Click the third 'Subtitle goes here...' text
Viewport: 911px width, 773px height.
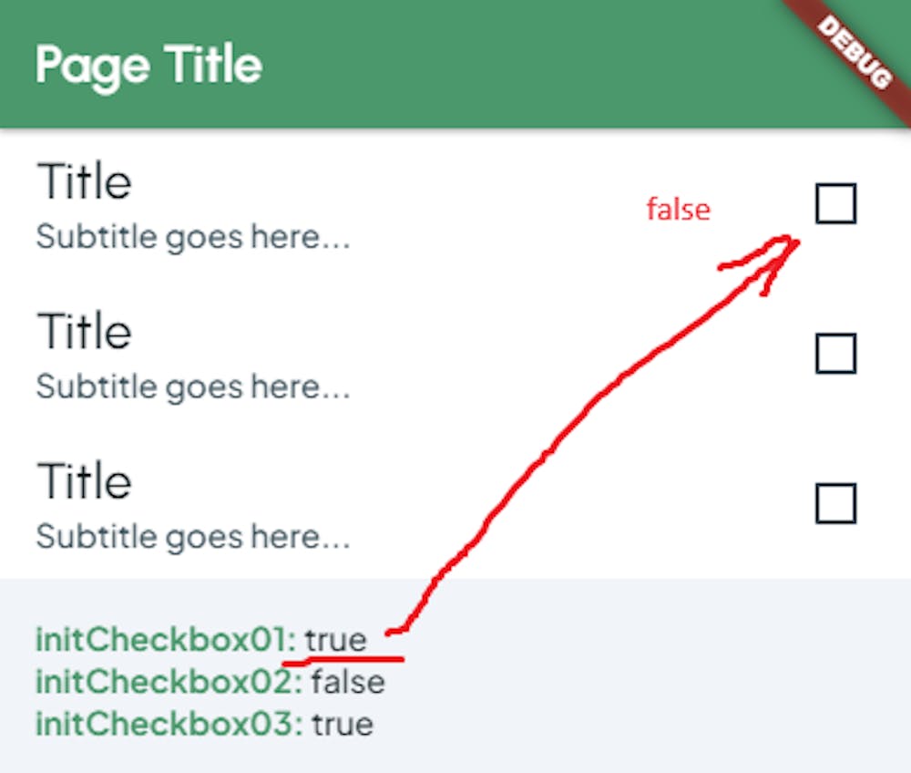pyautogui.click(x=193, y=537)
